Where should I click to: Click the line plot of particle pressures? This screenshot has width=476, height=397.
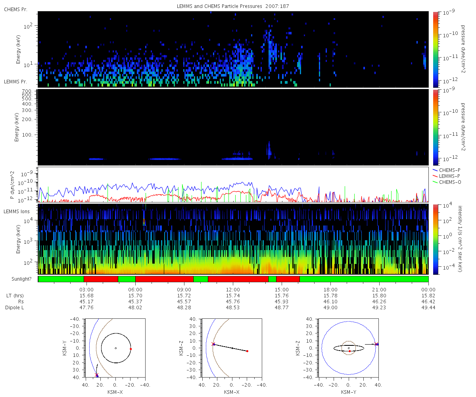pos(233,185)
